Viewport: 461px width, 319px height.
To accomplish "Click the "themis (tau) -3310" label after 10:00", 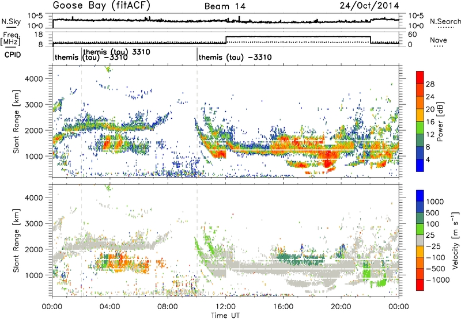I will 235,57.
